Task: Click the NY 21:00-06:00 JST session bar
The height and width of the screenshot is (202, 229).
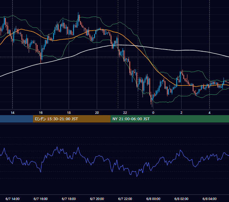Action: [x=169, y=119]
